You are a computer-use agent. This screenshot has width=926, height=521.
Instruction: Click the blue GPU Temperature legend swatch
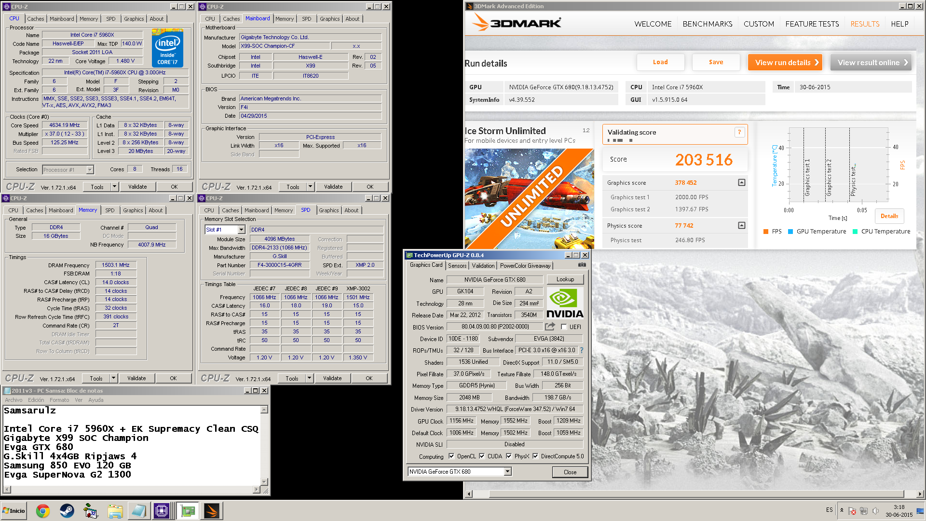[790, 232]
